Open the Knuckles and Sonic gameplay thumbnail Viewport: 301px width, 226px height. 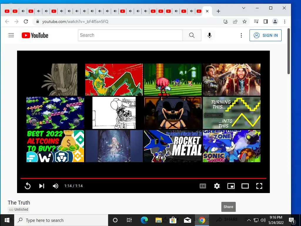tap(173, 79)
